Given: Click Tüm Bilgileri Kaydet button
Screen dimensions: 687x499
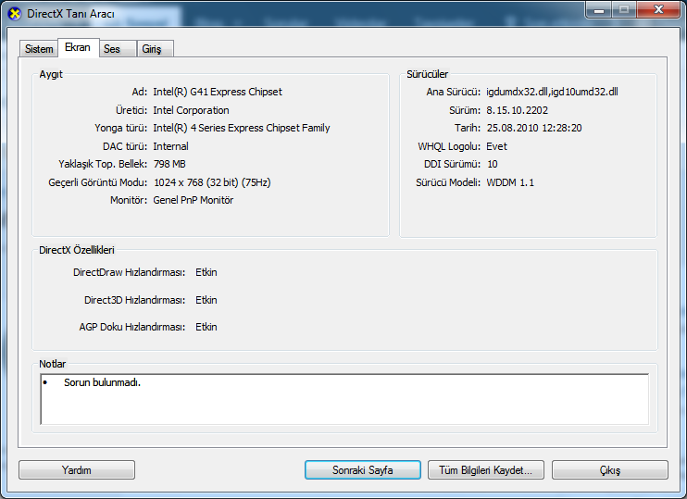Looking at the screenshot, I should tap(486, 470).
